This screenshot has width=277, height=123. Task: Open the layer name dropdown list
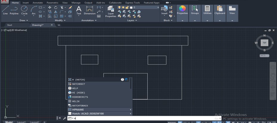(x=157, y=7)
